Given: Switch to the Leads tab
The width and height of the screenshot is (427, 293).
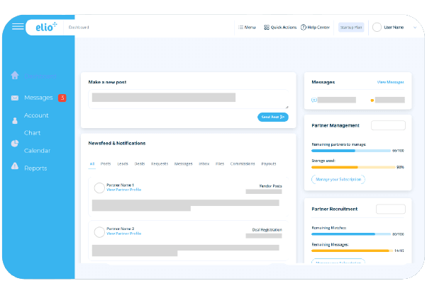Looking at the screenshot, I should click(123, 163).
